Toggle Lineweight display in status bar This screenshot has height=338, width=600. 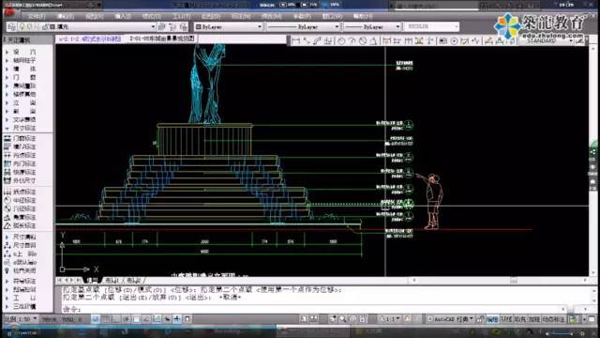[x=177, y=319]
